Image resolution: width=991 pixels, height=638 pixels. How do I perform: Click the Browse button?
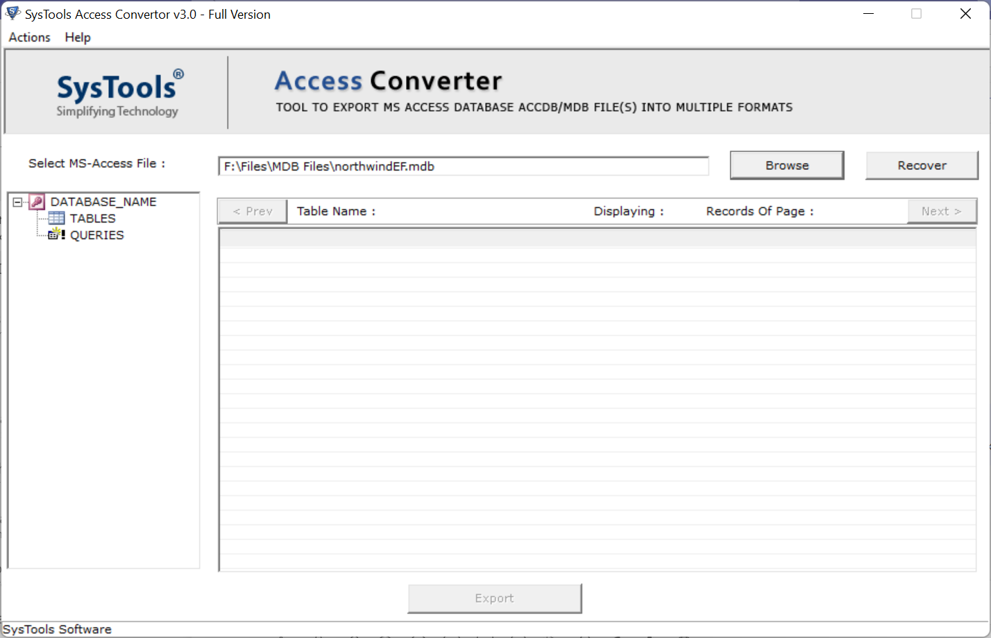[x=787, y=165]
